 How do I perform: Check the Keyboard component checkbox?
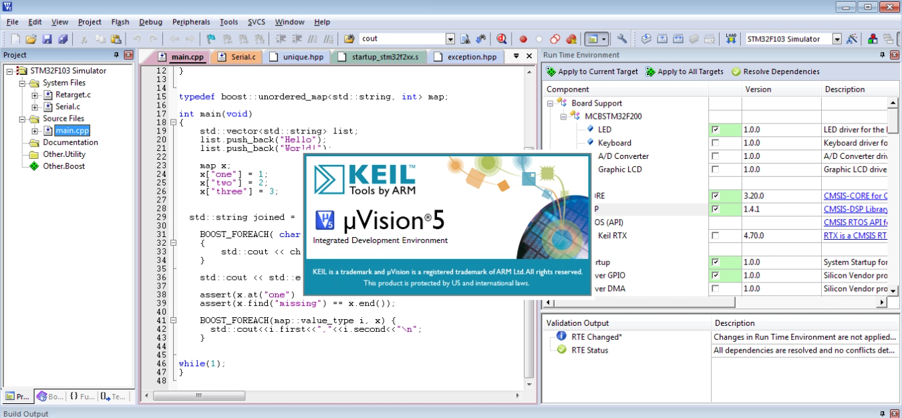click(x=716, y=143)
